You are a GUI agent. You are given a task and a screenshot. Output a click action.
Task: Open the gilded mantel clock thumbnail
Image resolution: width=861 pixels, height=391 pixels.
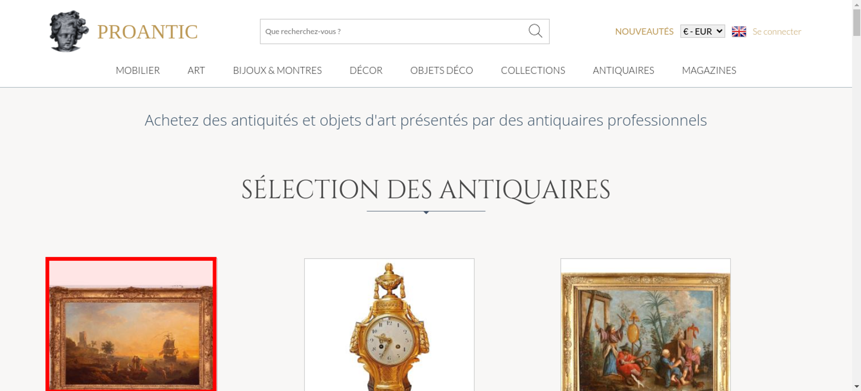click(389, 325)
